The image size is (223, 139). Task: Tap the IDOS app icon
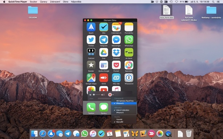(x=104, y=78)
